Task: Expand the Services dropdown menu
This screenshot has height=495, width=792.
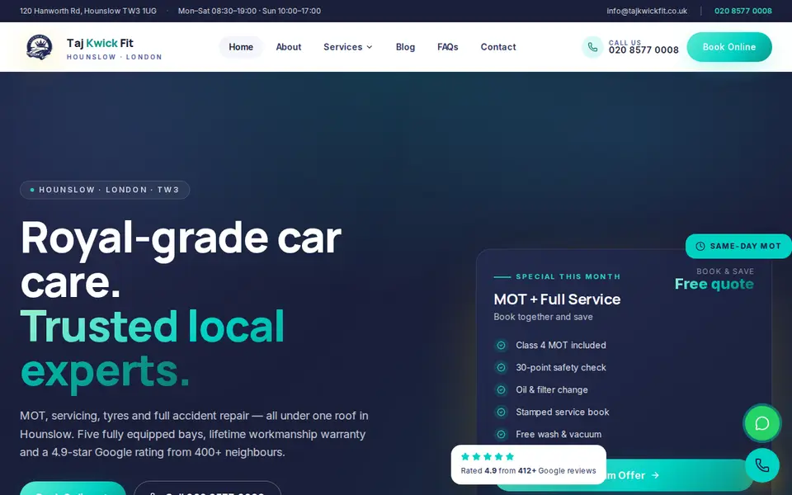Action: [x=348, y=47]
